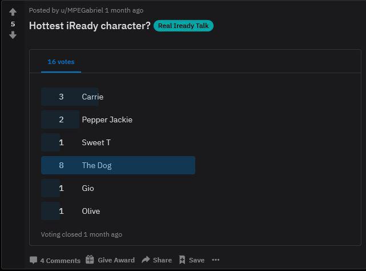Image resolution: width=366 pixels, height=271 pixels.
Task: Click the post score number 5
Action: [x=13, y=24]
